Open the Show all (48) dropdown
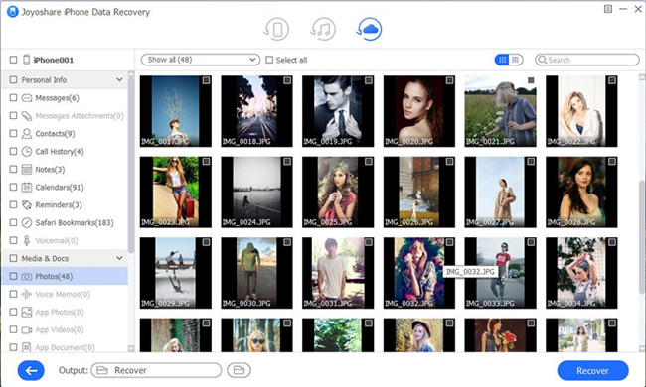This screenshot has width=646, height=387. tap(201, 60)
